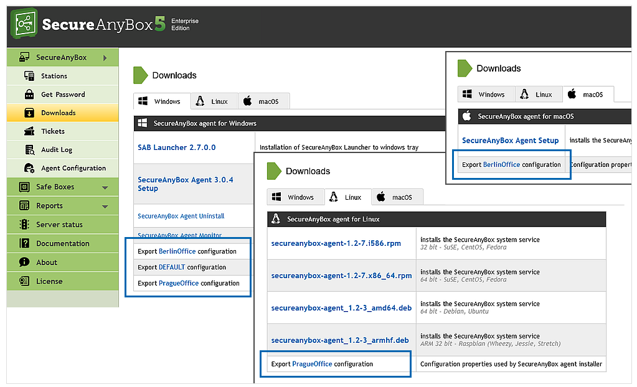Open the License menu item
Image resolution: width=637 pixels, height=387 pixels.
pos(62,281)
